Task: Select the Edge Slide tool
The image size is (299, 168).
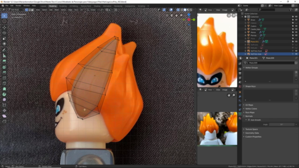Action: tap(4, 105)
